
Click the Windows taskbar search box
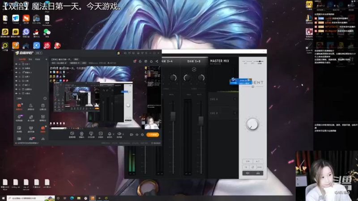coord(30,198)
